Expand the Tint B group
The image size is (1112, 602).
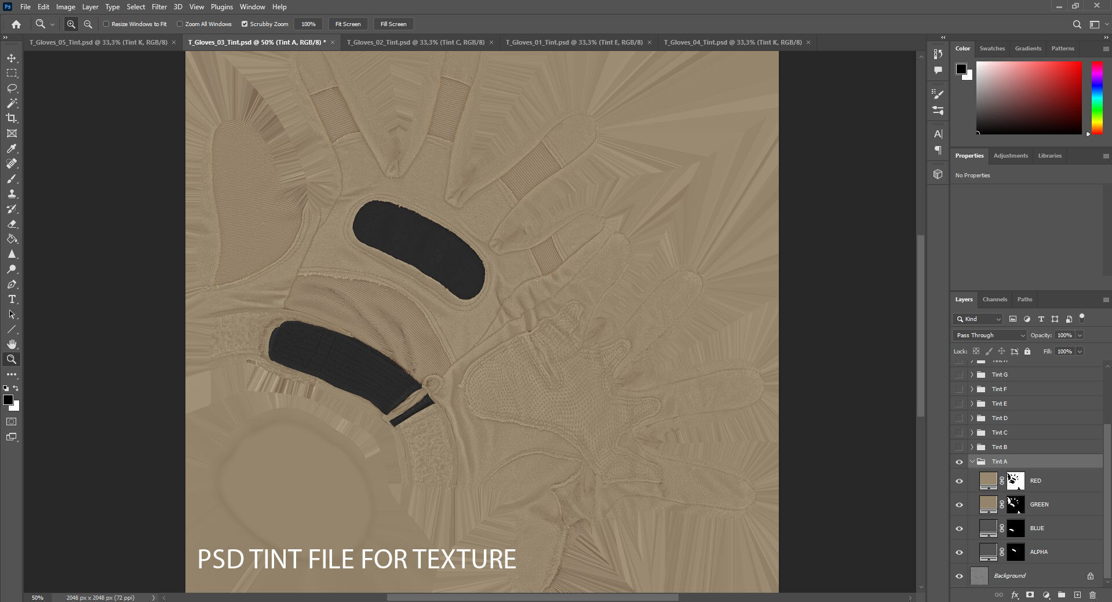pyautogui.click(x=972, y=447)
